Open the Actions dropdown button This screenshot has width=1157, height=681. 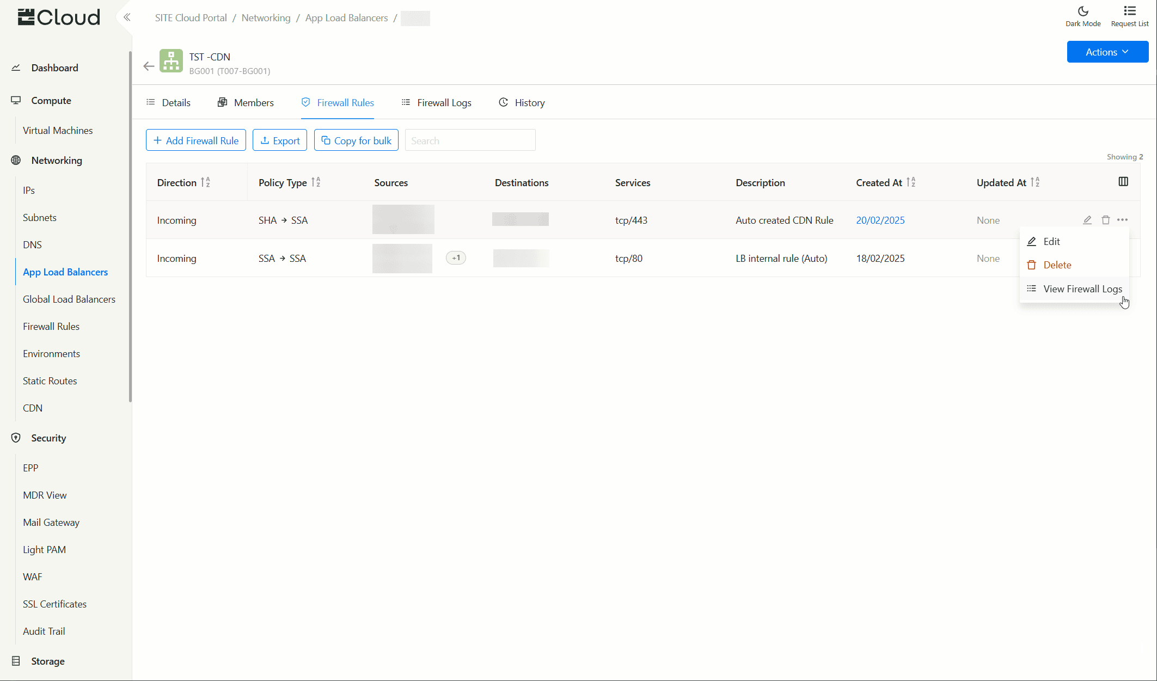coord(1107,52)
